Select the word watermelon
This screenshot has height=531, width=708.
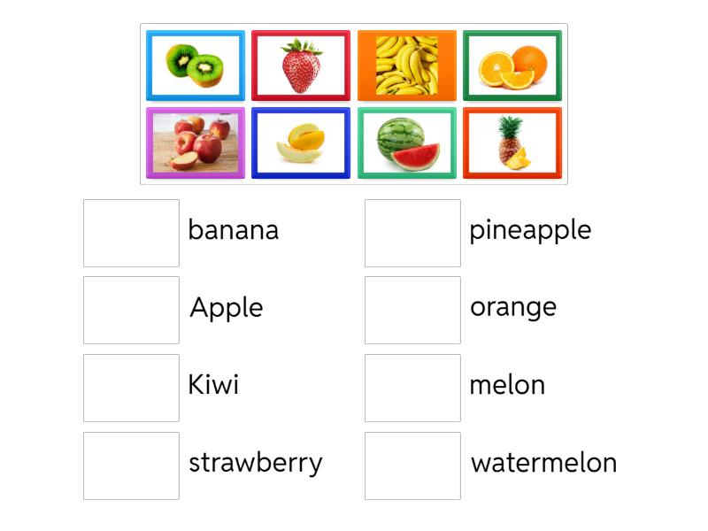click(x=543, y=462)
